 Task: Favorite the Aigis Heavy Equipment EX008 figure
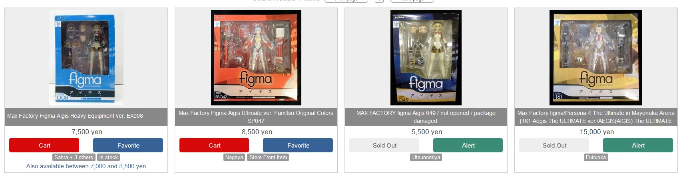point(128,145)
